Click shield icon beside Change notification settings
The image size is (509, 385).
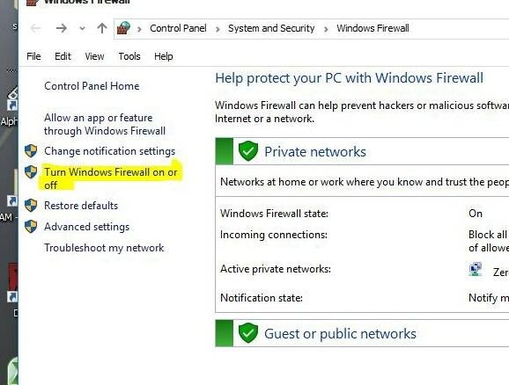pyautogui.click(x=31, y=151)
